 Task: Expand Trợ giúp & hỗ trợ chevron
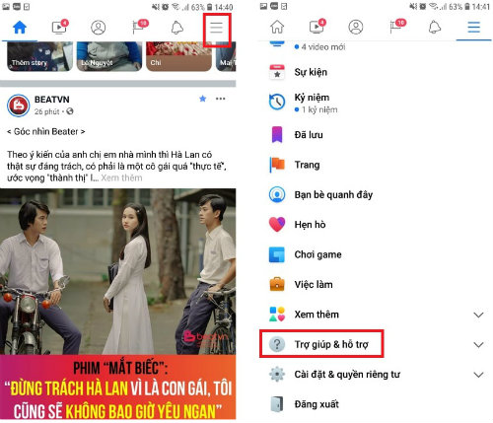(x=478, y=345)
